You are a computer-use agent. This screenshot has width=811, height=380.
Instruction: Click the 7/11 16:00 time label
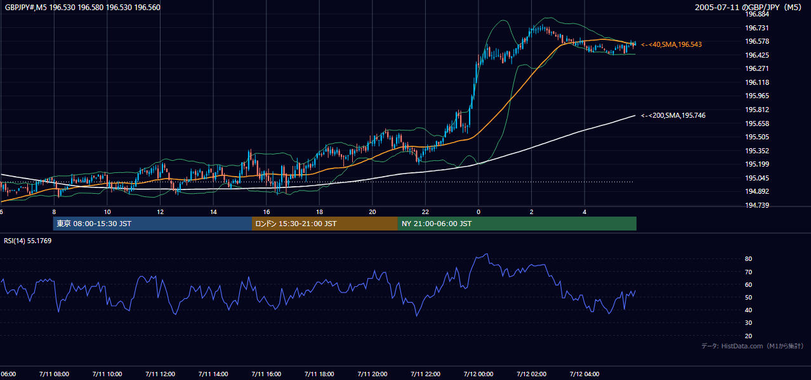point(266,374)
